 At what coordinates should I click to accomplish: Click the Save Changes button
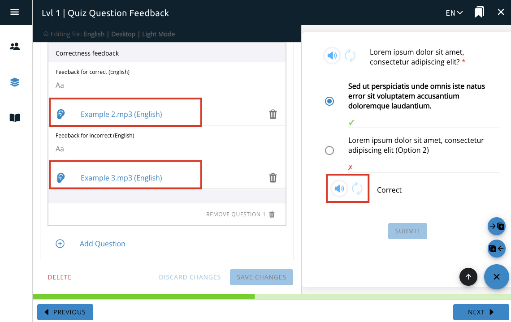(261, 277)
